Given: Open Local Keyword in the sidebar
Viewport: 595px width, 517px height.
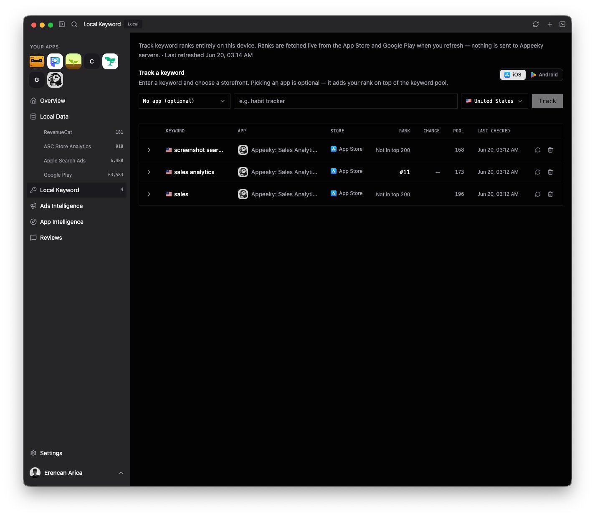Looking at the screenshot, I should pos(77,190).
